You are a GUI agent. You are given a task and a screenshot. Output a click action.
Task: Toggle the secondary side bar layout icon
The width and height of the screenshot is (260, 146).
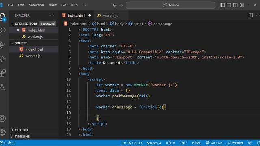click(x=235, y=5)
